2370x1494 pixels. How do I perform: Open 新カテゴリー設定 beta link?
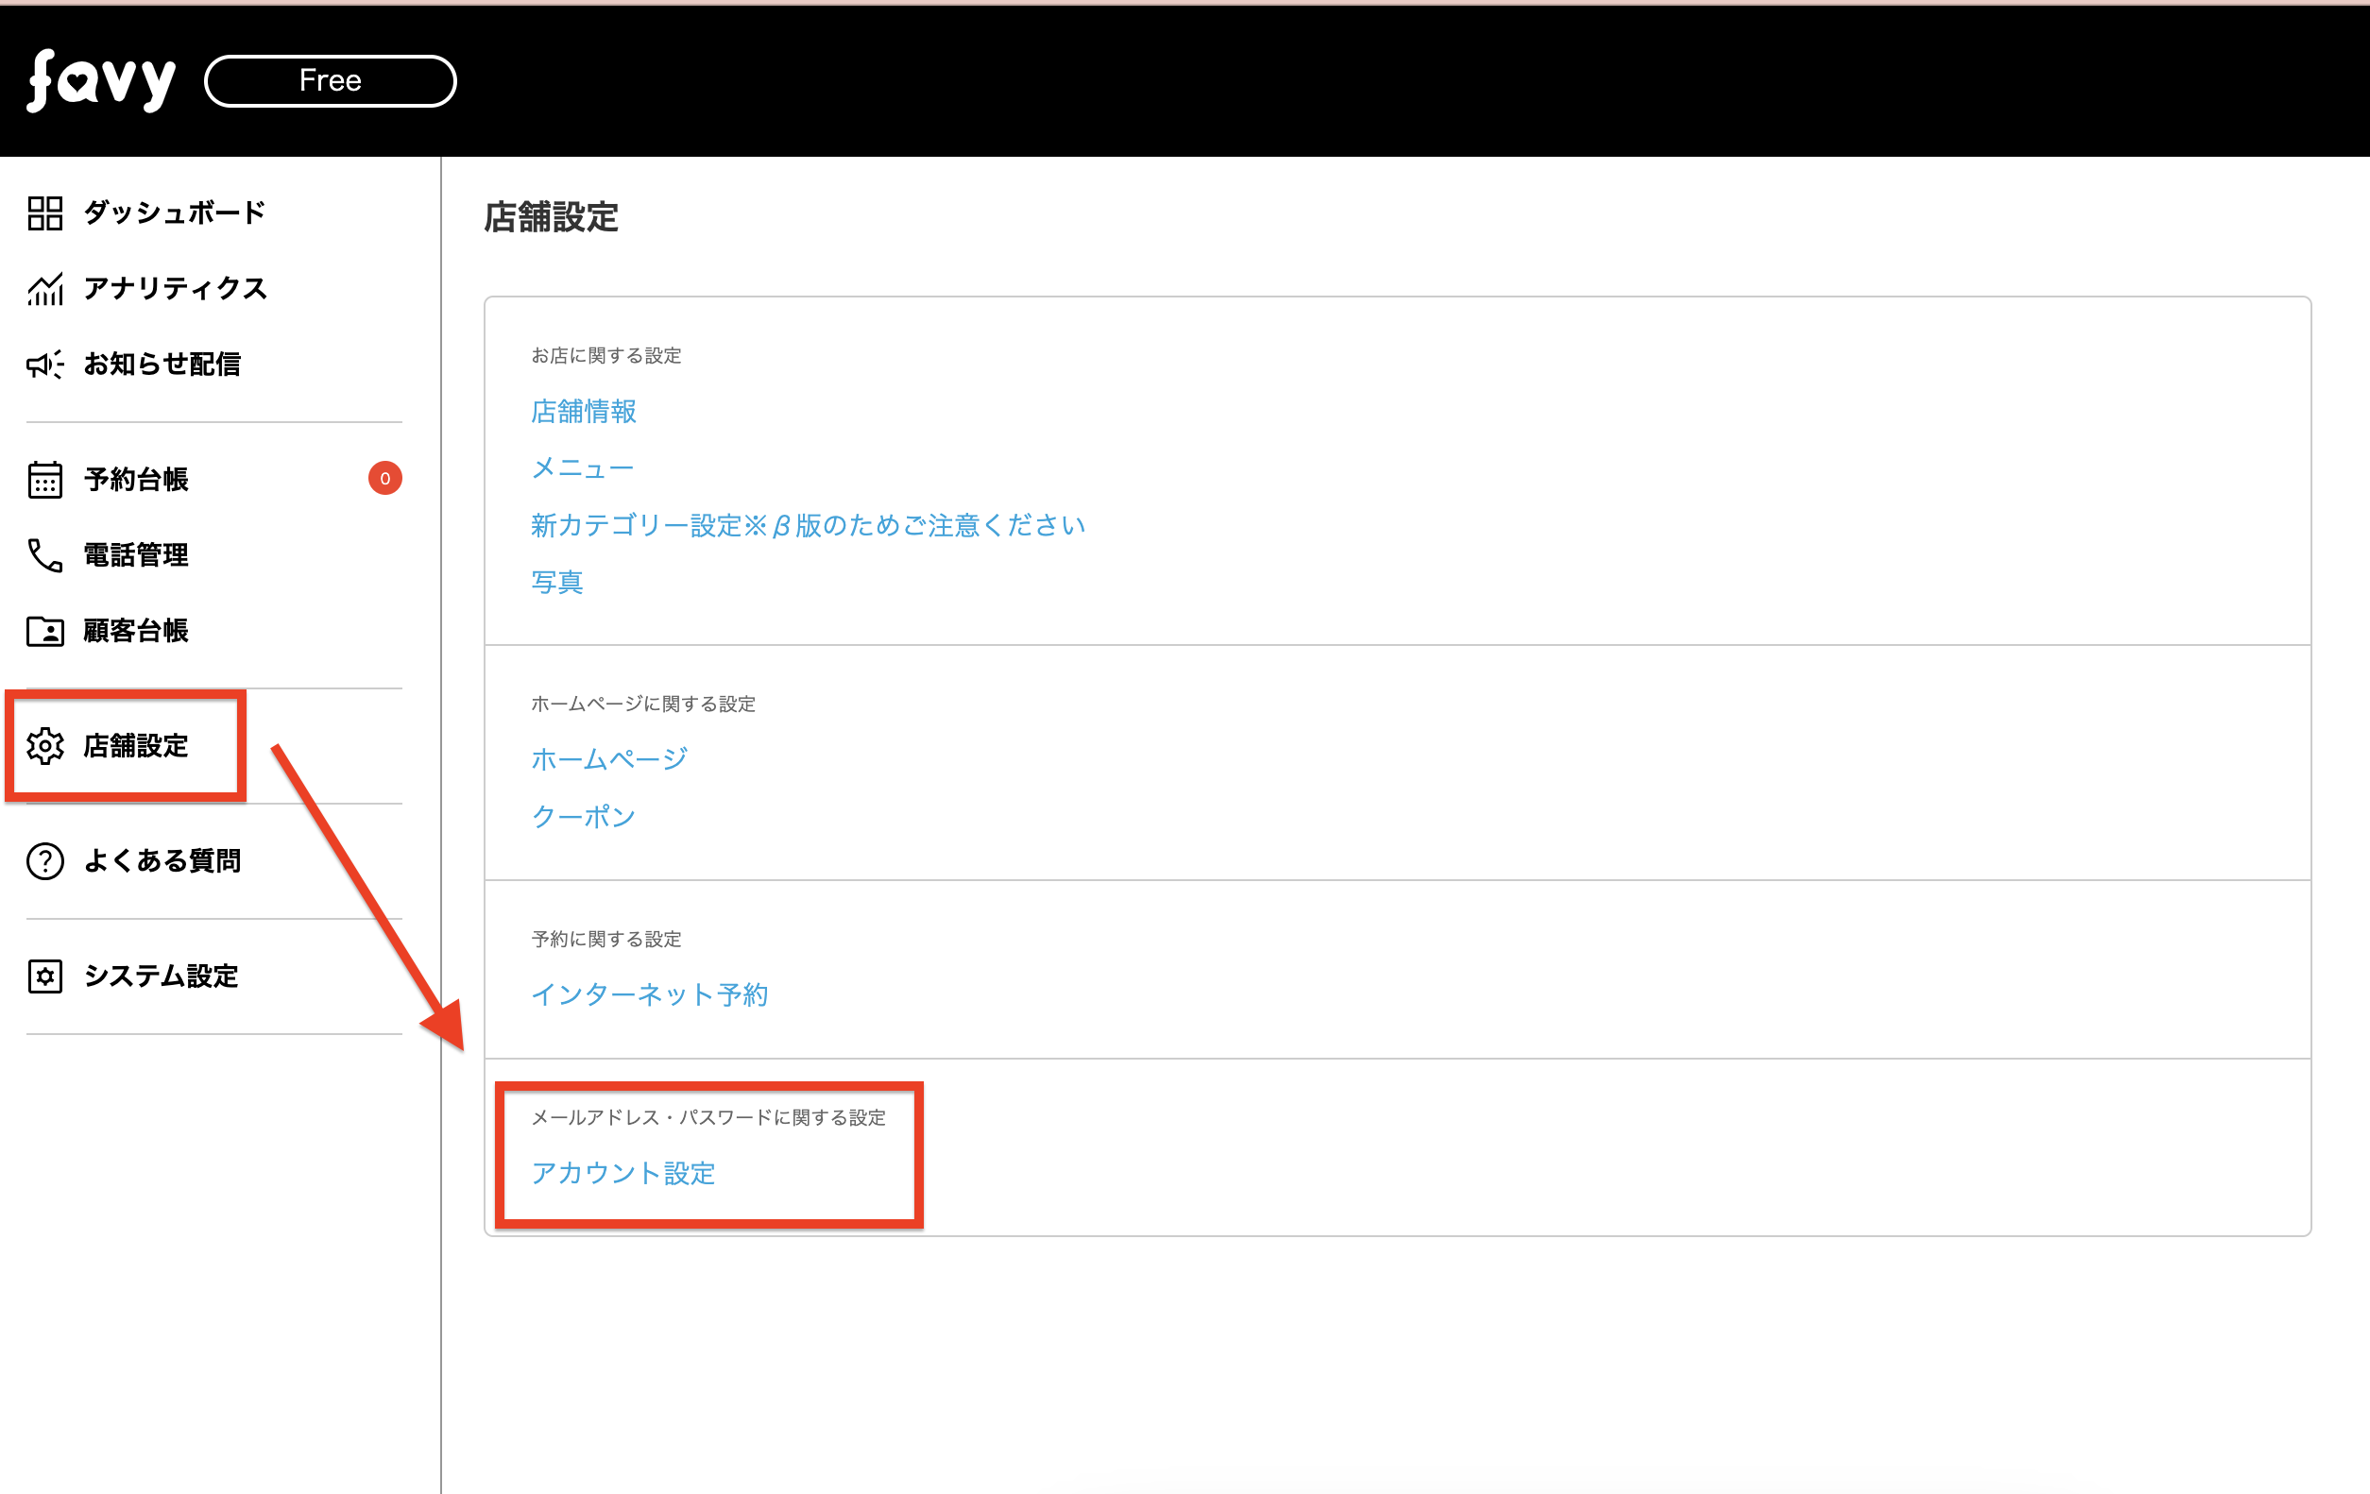point(807,526)
